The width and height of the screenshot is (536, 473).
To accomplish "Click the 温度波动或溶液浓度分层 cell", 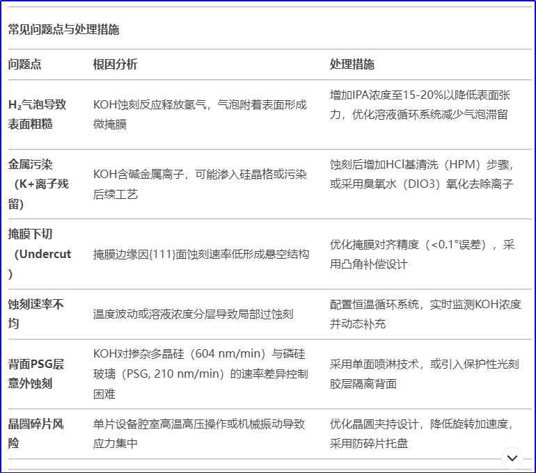I will (x=193, y=314).
